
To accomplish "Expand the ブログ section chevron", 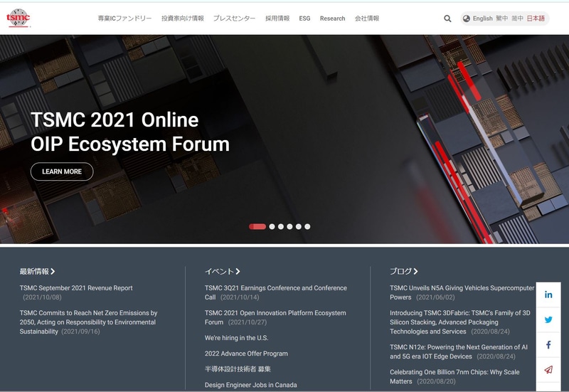I will (x=415, y=271).
